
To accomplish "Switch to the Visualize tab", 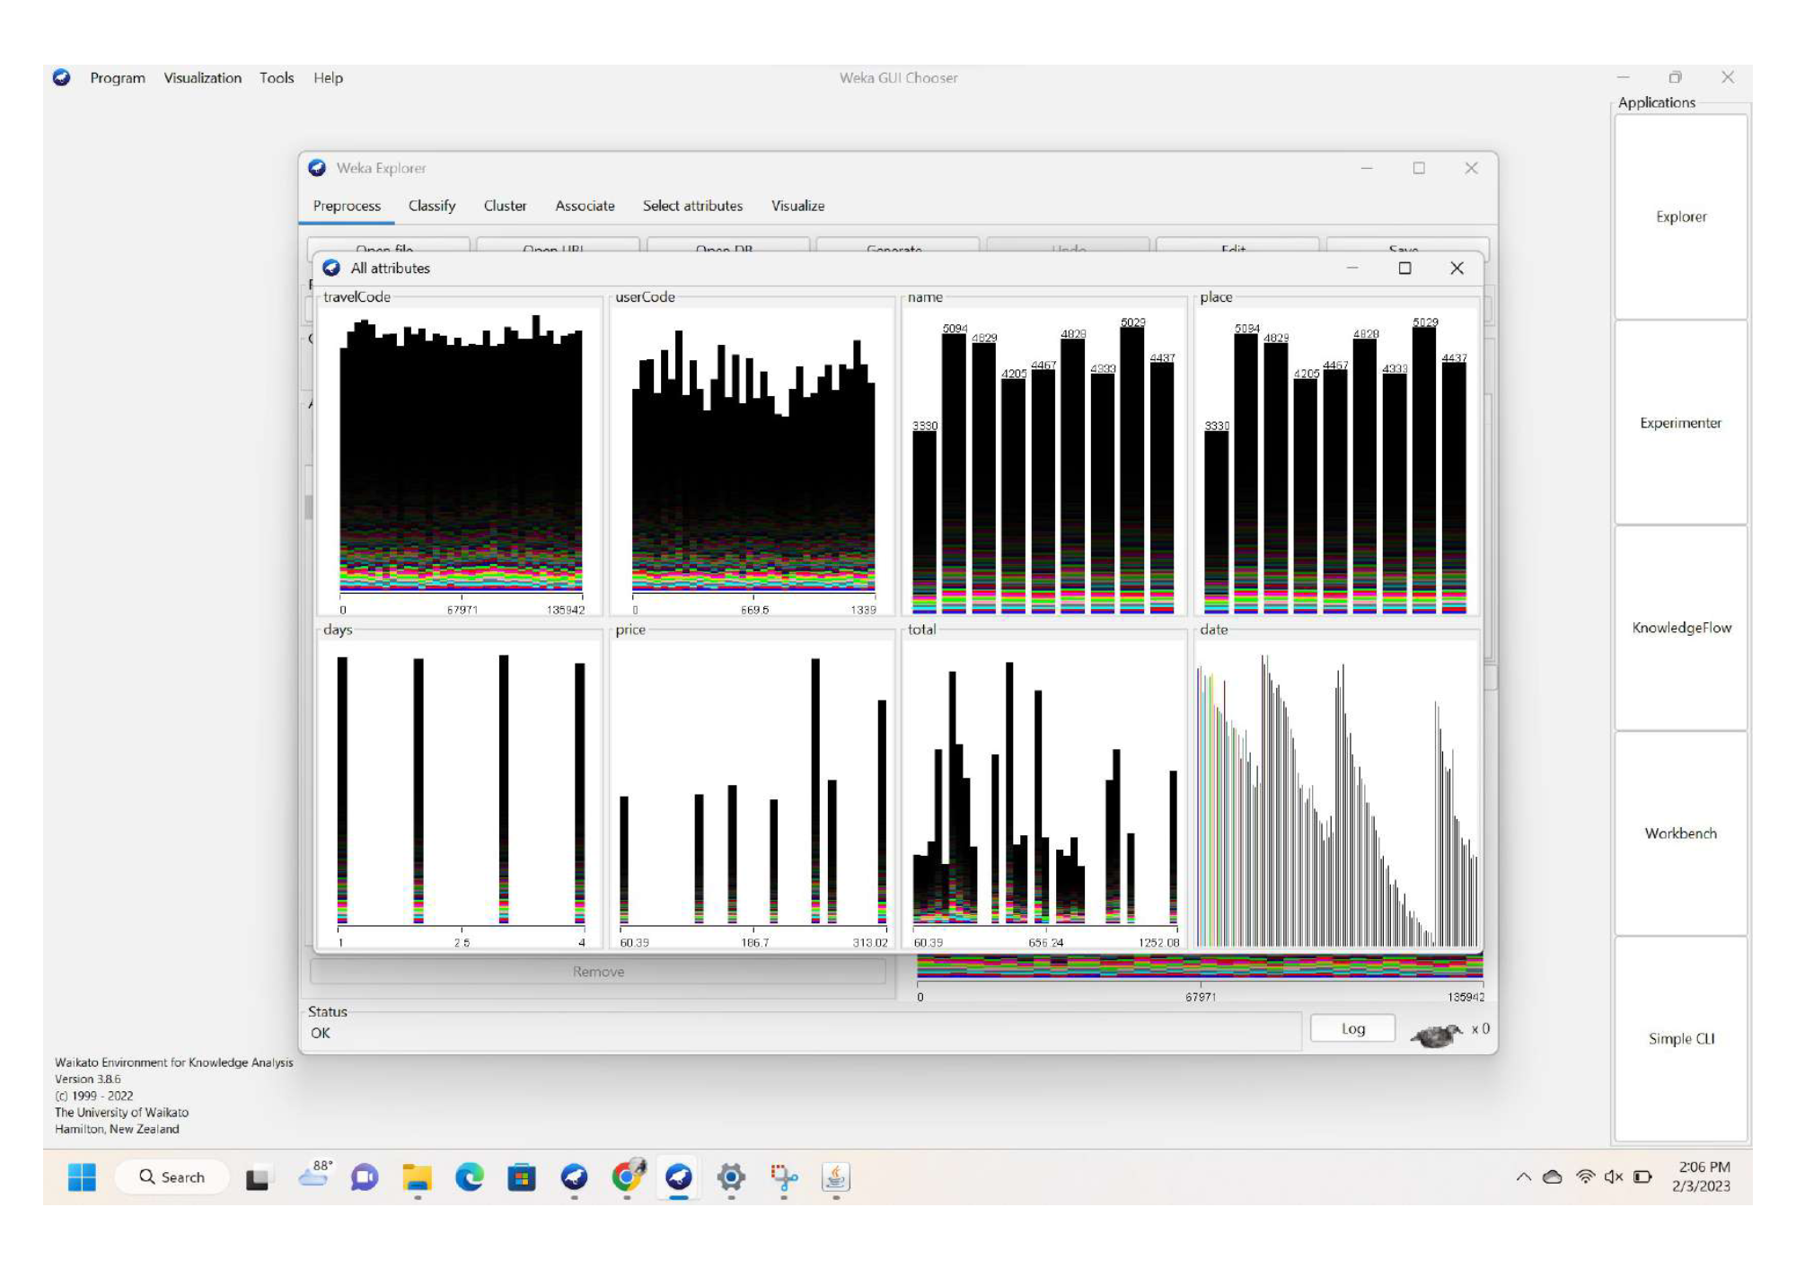I will point(797,206).
